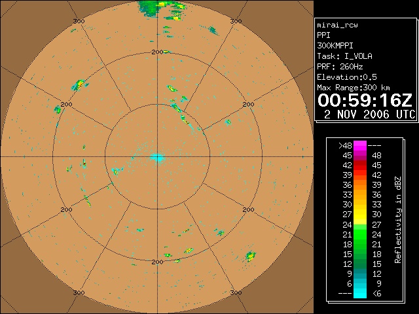Click the '300' label on the south-southwest radial
This screenshot has height=314, width=419.
coord(79,293)
